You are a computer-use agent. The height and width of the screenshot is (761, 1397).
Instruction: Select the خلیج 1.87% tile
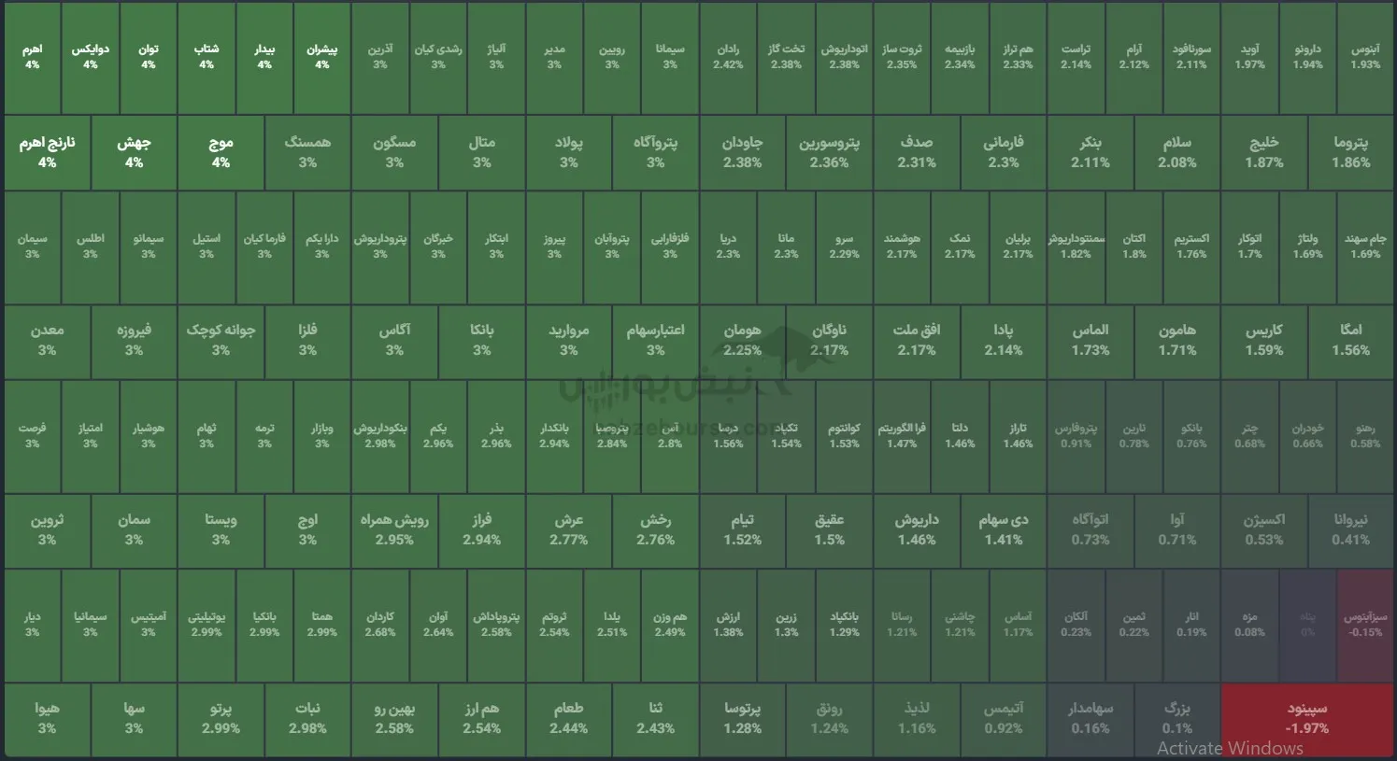(x=1264, y=152)
